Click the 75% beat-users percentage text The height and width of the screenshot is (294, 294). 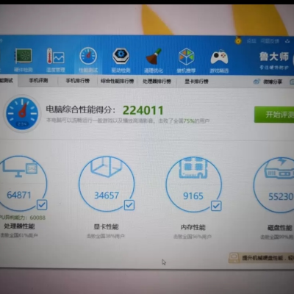point(189,121)
